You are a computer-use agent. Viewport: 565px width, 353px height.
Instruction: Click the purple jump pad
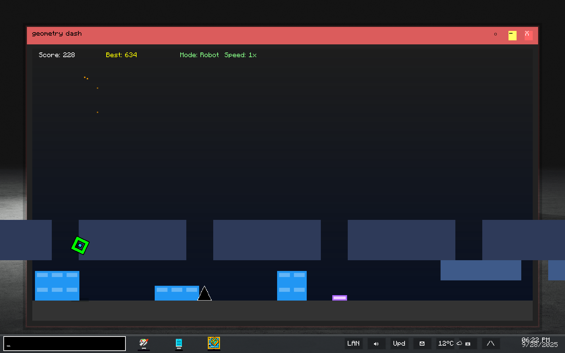point(339,298)
